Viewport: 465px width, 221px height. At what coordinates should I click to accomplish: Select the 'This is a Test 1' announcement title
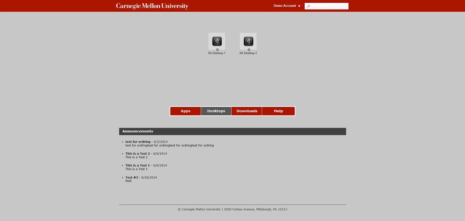coord(137,166)
